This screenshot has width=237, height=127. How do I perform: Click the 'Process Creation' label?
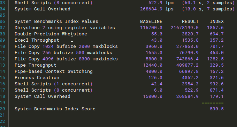(x=37, y=78)
